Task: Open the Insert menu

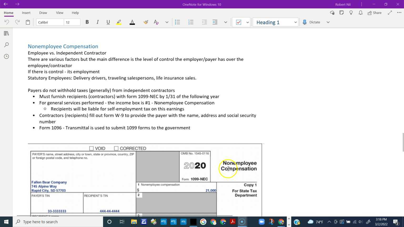Action: point(26,13)
